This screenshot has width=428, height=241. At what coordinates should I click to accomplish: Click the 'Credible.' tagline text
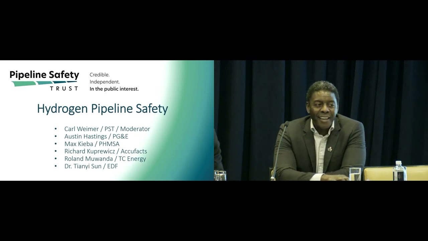100,75
